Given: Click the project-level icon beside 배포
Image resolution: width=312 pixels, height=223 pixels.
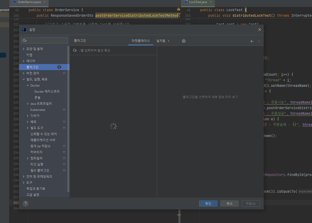Looking at the screenshot, I should (x=64, y=122).
